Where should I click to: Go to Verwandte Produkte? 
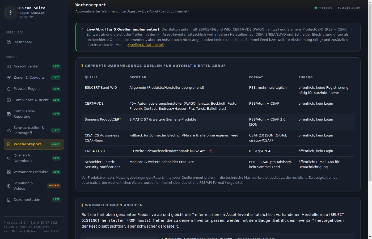pos(34,172)
